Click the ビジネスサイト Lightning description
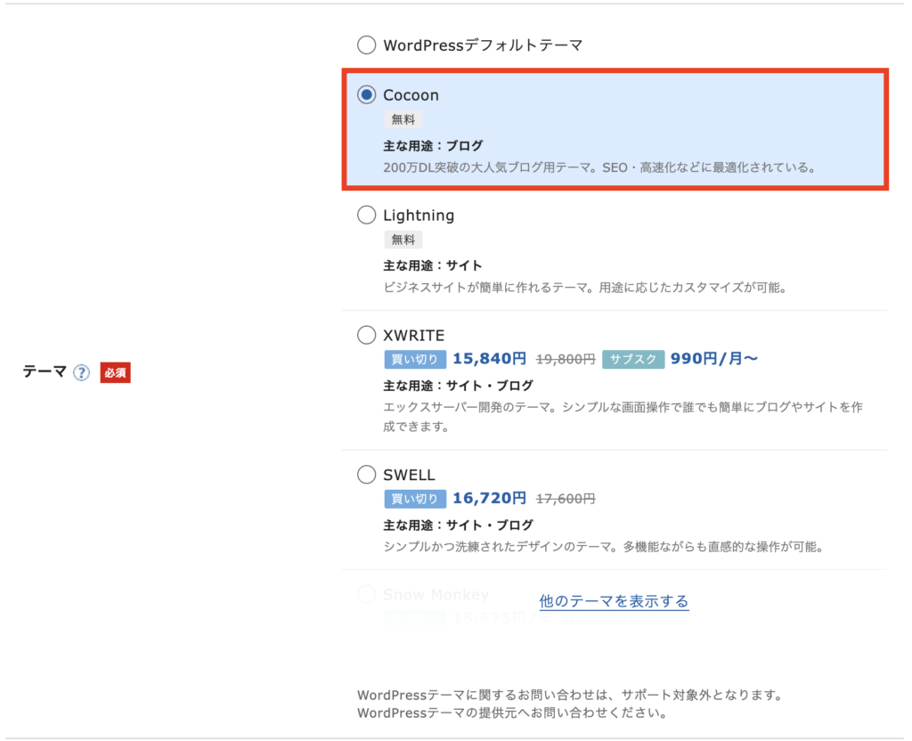The height and width of the screenshot is (741, 912). point(585,288)
